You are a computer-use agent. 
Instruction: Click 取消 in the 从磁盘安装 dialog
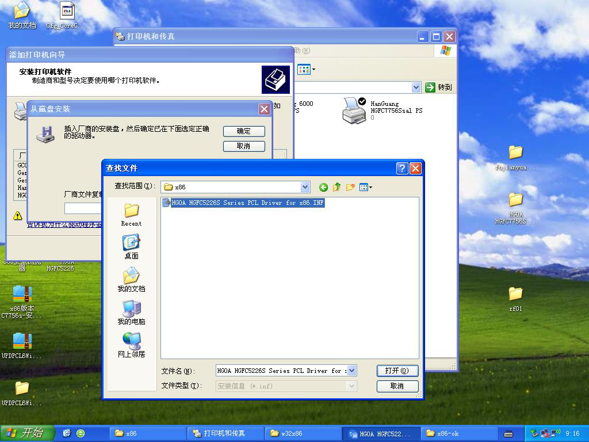point(244,146)
